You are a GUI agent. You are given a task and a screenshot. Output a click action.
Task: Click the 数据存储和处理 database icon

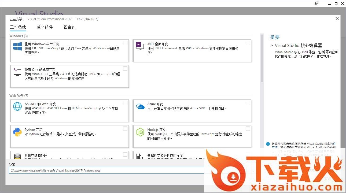(x=17, y=156)
